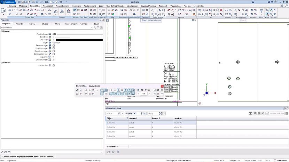Image resolution: width=289 pixels, height=162 pixels.
Task: Close the Element Plan Layout Decke toolbar
Action: (x=162, y=86)
